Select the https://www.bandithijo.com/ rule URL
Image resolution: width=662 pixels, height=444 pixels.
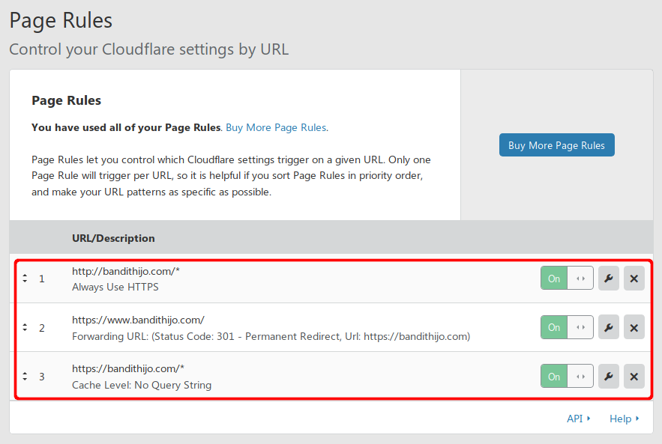[138, 319]
